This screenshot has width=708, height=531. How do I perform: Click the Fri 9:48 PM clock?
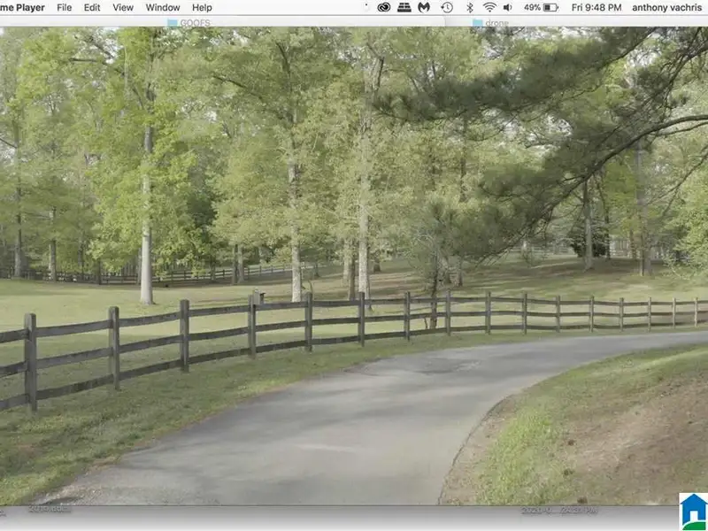(x=596, y=7)
